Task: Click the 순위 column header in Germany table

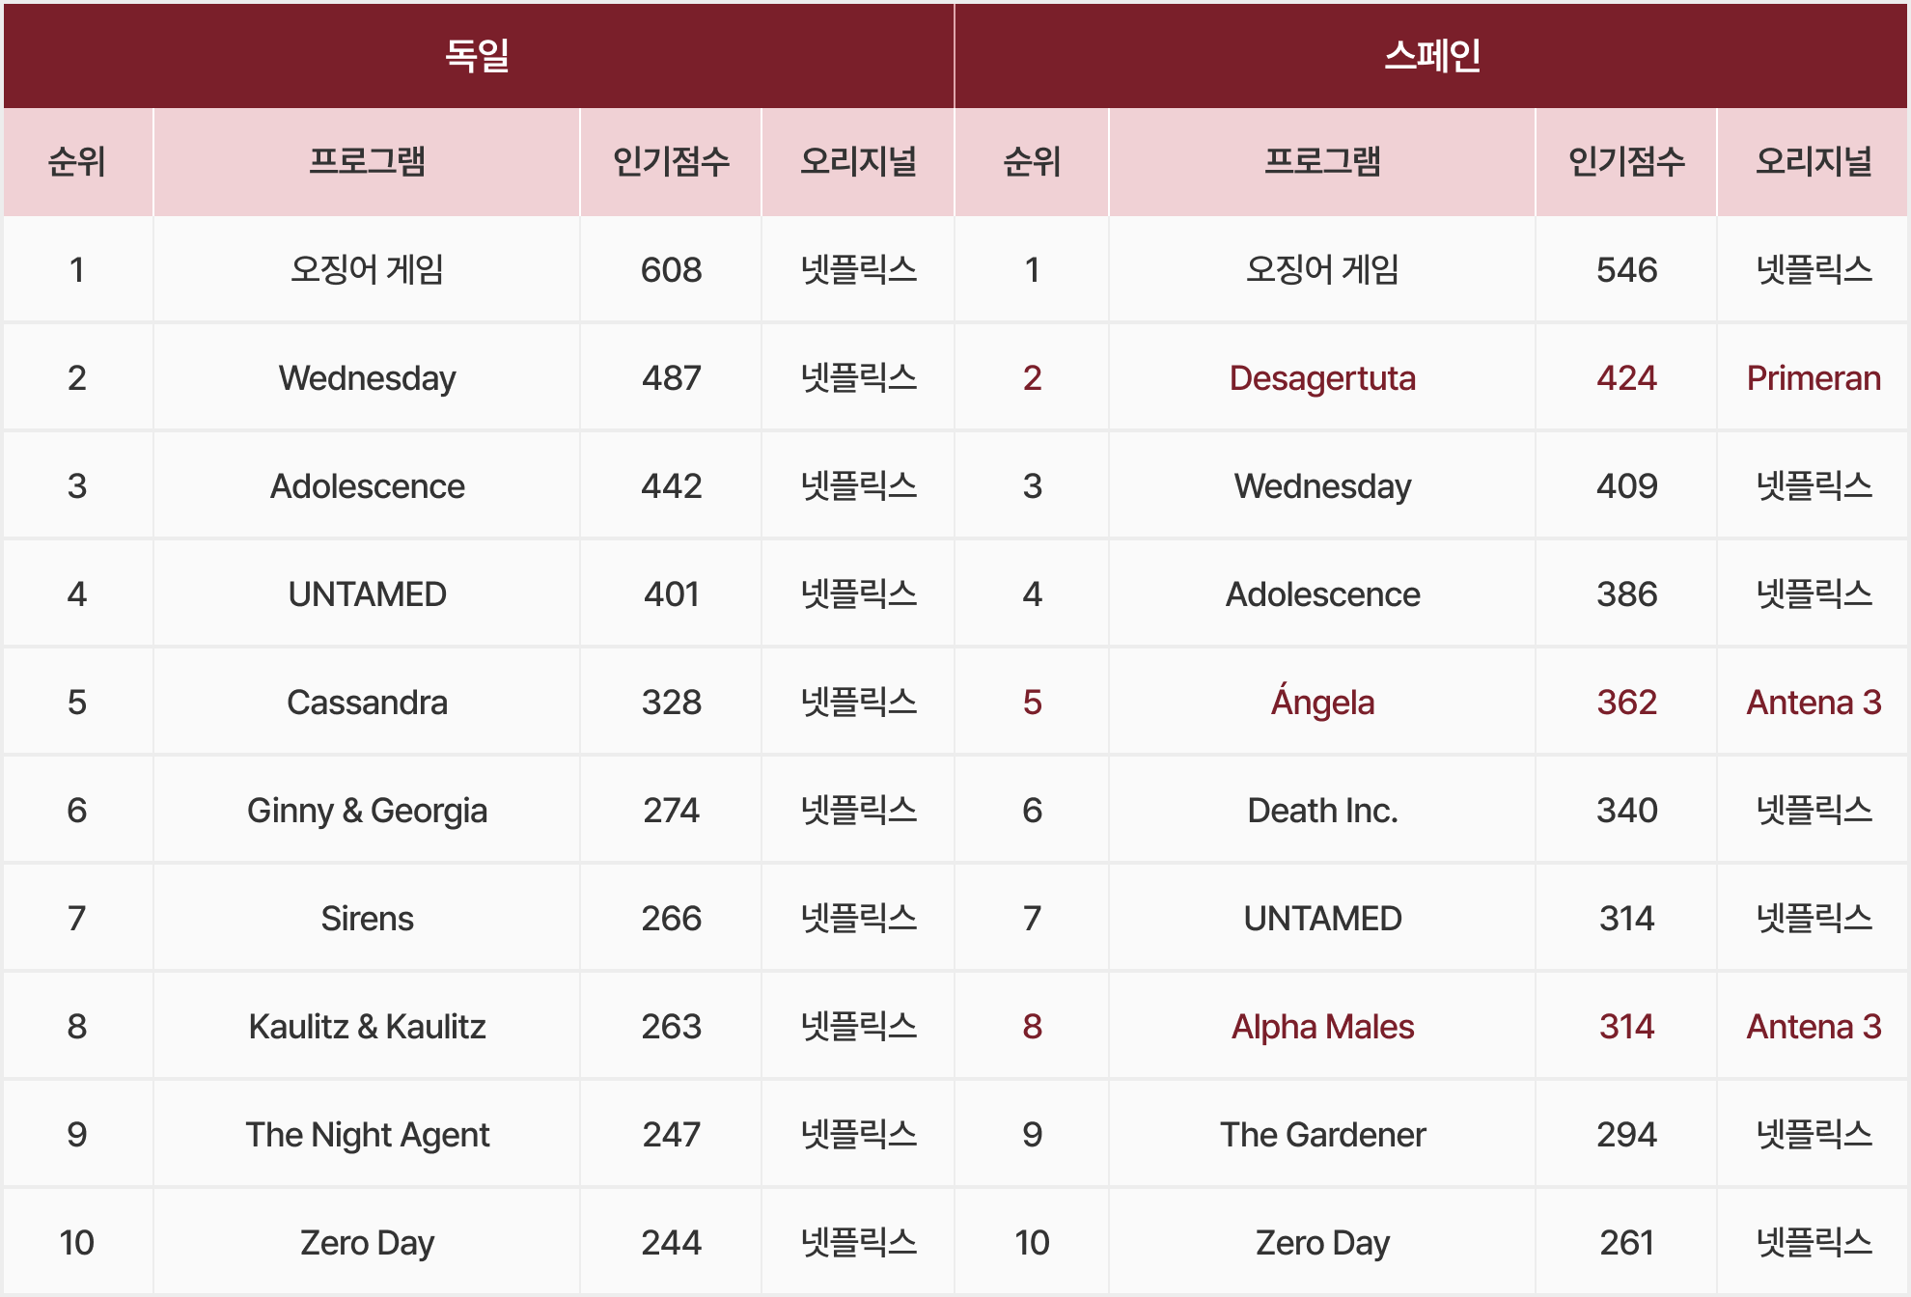Action: point(77,162)
